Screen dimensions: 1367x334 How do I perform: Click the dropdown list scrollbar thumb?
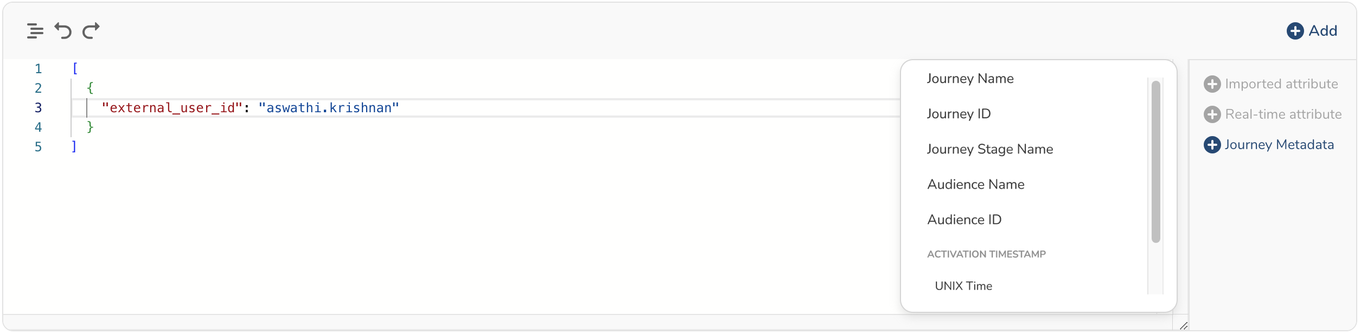click(1155, 162)
